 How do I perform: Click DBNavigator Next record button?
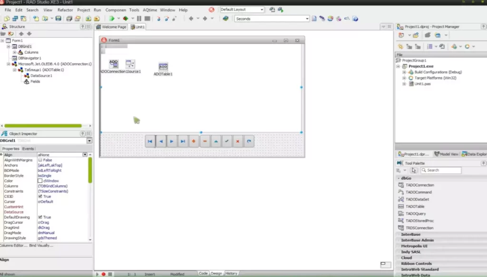pyautogui.click(x=172, y=141)
